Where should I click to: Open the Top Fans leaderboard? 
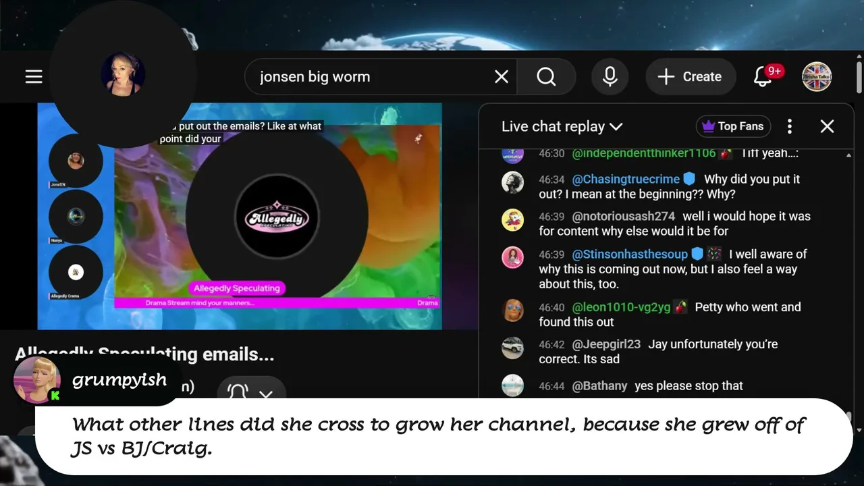pyautogui.click(x=733, y=126)
